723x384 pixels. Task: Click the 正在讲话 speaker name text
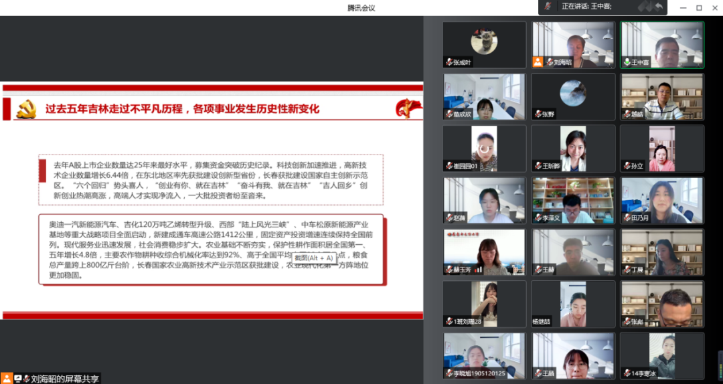[x=586, y=6]
